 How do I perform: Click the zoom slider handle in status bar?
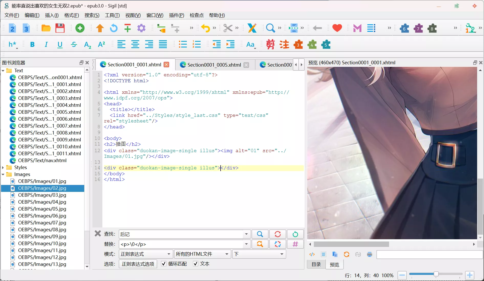436,274
